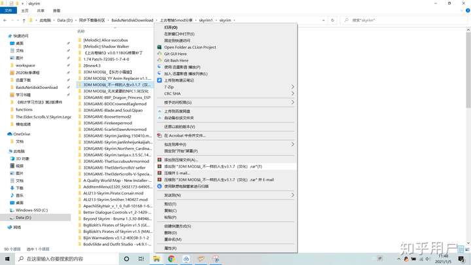
Task: Show hidden system tray icons chevron
Action: click(x=399, y=258)
